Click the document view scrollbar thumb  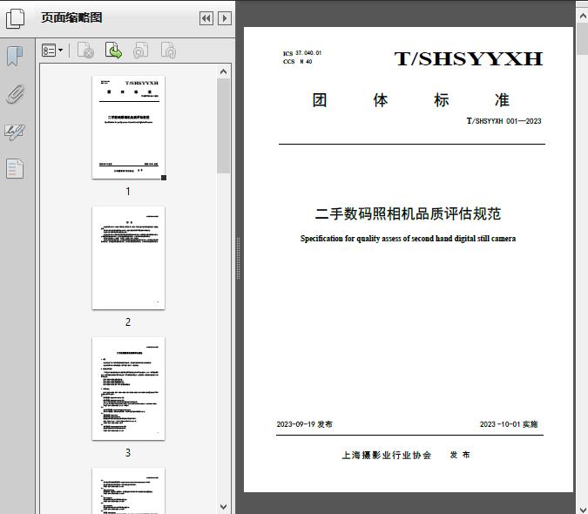pyautogui.click(x=583, y=38)
